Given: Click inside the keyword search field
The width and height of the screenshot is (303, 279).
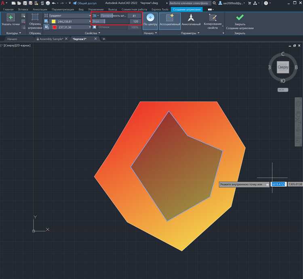Looking at the screenshot, I should click(190, 3).
